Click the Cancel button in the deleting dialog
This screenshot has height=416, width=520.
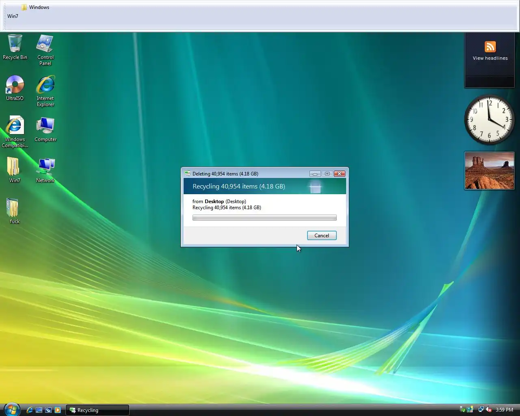322,236
